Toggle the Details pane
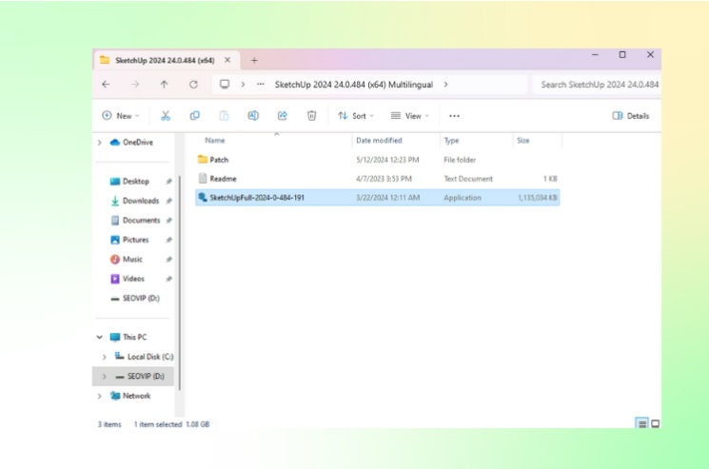The width and height of the screenshot is (709, 469). [x=631, y=116]
